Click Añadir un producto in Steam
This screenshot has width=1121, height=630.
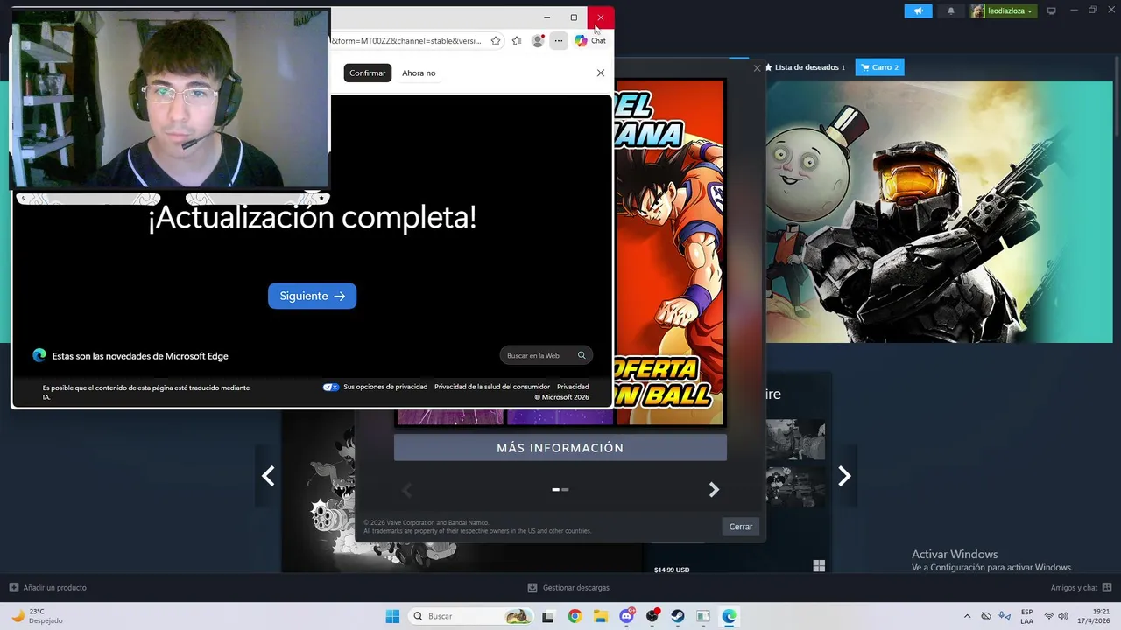(x=48, y=588)
